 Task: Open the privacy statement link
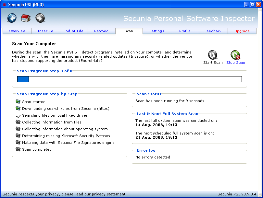(108, 194)
